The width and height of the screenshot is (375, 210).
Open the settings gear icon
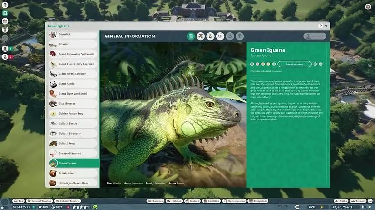pos(368,7)
